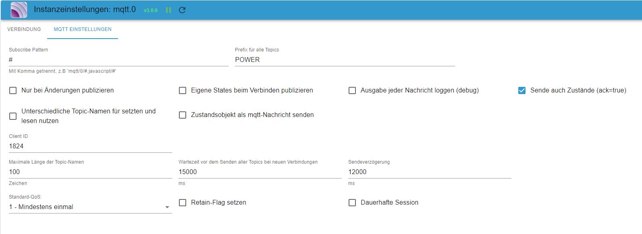Check 'Zustandsobjekt als mqtt-Nachricht senden'

(183, 115)
